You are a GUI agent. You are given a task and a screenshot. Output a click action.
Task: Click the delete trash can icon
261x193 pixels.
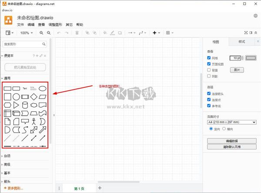pyautogui.click(x=77, y=33)
